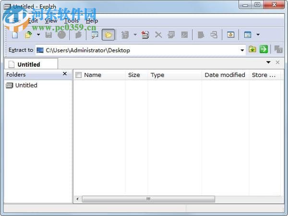Screen dimensions: 288x216
Task: Click the download-tray toolbar icon
Action: (x=231, y=35)
